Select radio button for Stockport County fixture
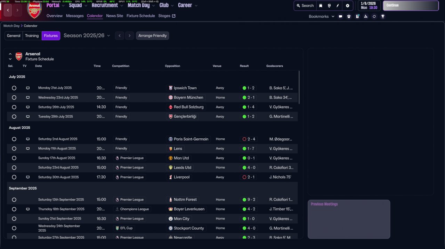The image size is (445, 249). [x=14, y=228]
